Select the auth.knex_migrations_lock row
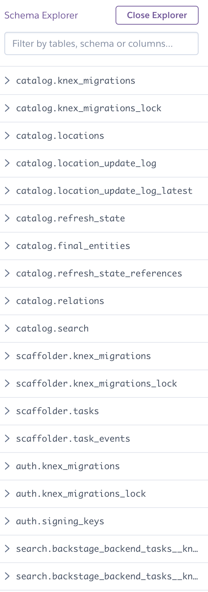The height and width of the screenshot is (592, 208). click(81, 493)
